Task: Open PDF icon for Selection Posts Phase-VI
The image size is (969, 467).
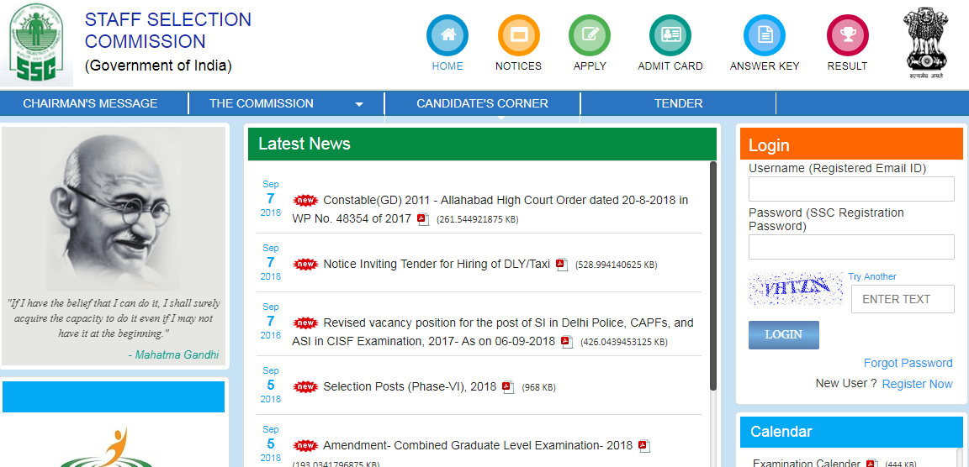Action: click(x=508, y=387)
